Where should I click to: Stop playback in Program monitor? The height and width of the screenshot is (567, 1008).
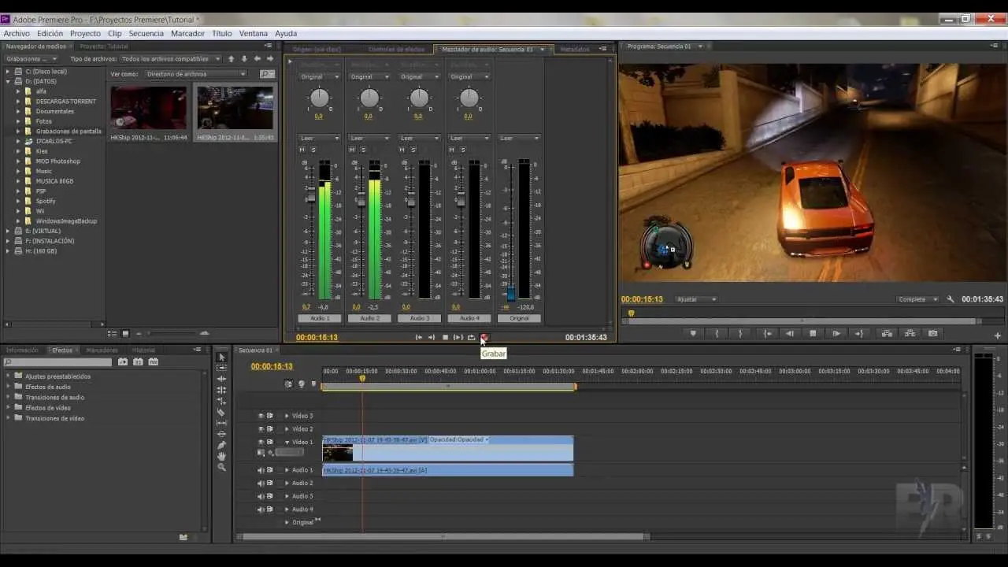813,333
